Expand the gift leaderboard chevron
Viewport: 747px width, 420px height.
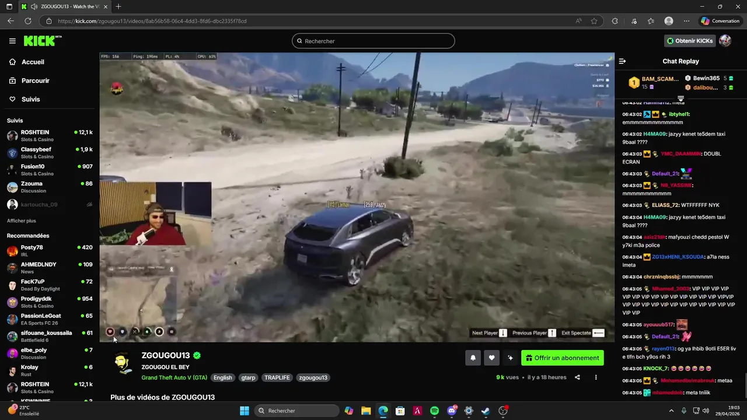(680, 99)
